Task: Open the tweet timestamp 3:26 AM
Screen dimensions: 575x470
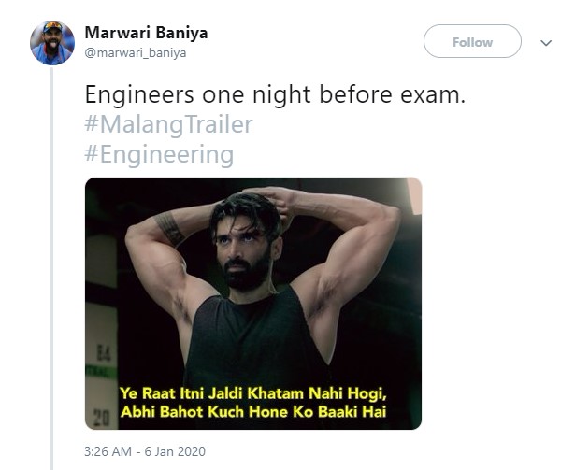Action: click(108, 451)
